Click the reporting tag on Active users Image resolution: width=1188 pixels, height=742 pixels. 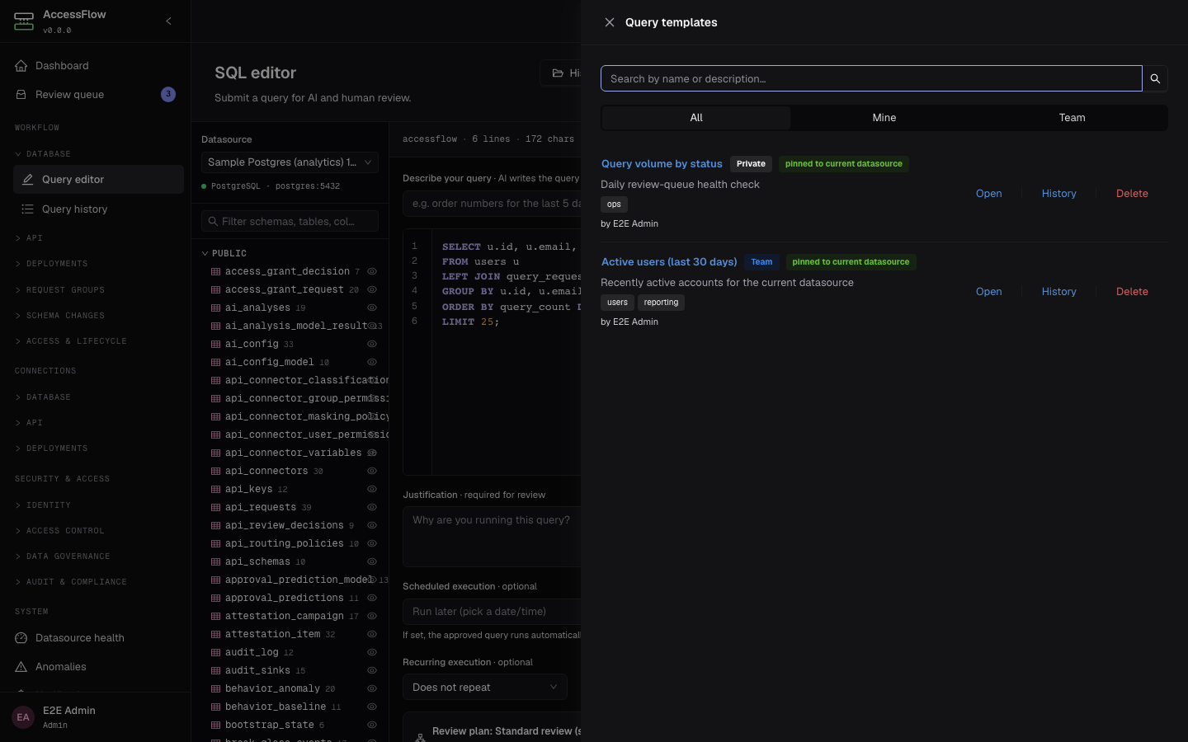[x=662, y=303]
